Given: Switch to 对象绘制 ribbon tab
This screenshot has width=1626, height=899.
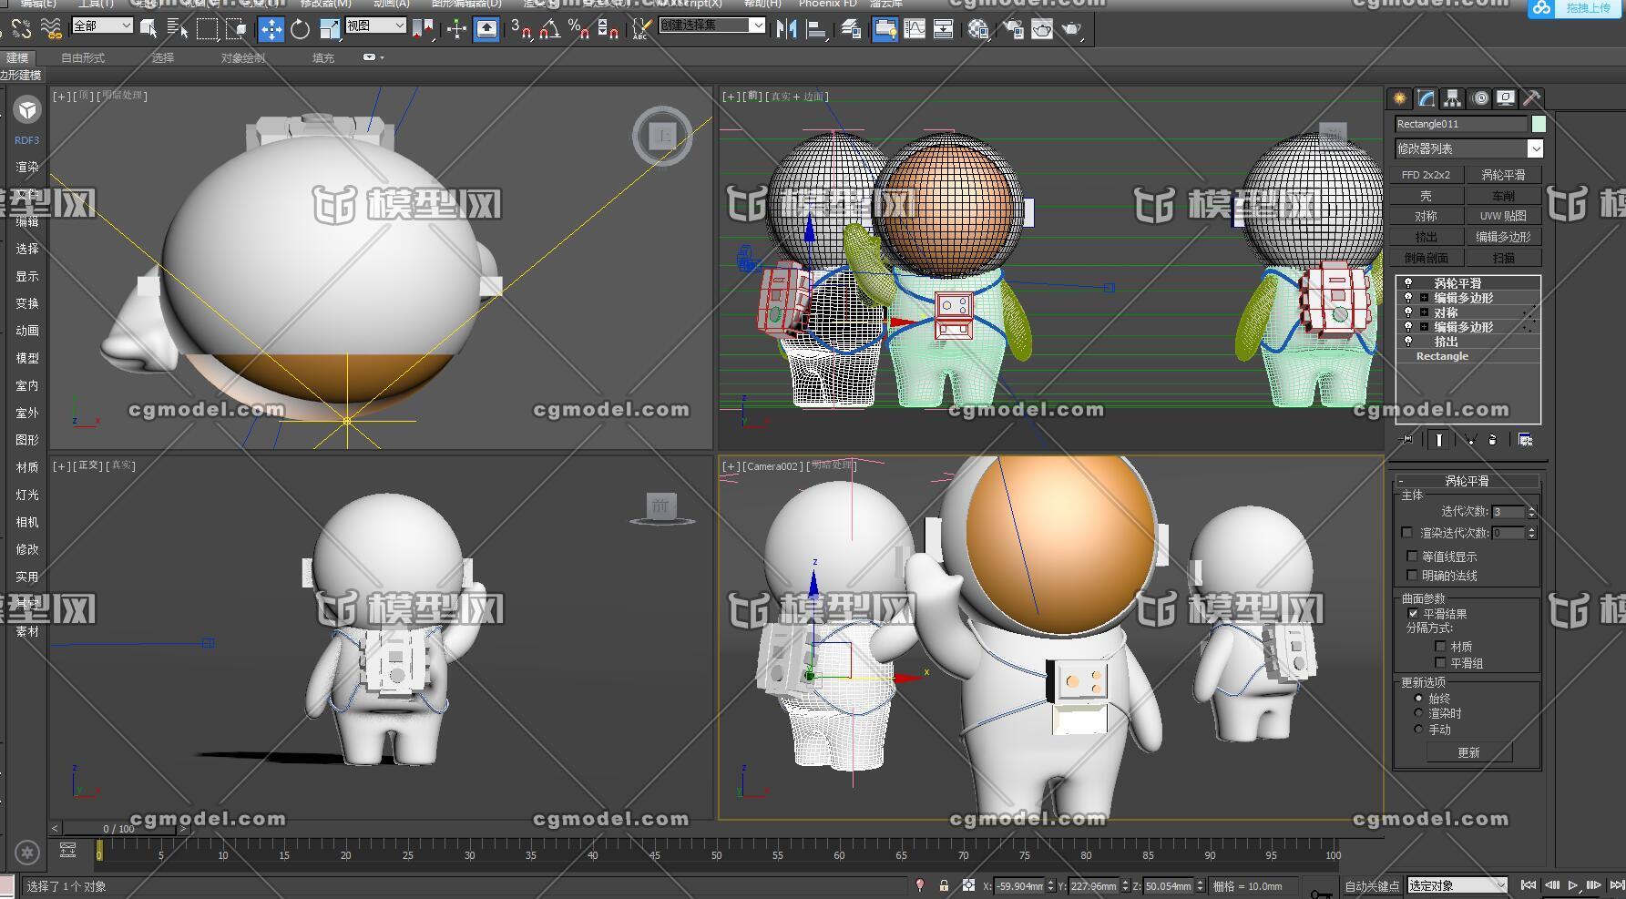Looking at the screenshot, I should click(x=243, y=57).
